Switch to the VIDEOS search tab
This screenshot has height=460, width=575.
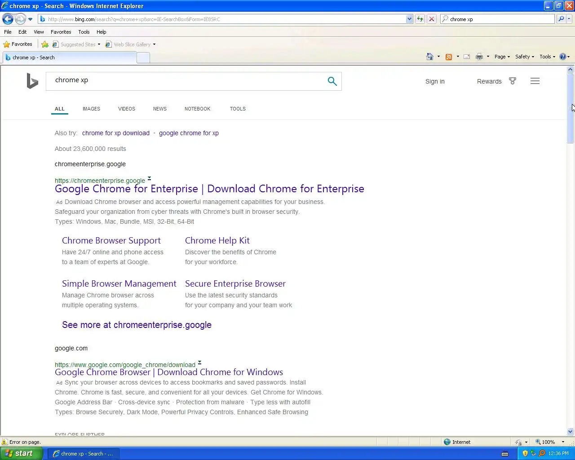click(127, 109)
